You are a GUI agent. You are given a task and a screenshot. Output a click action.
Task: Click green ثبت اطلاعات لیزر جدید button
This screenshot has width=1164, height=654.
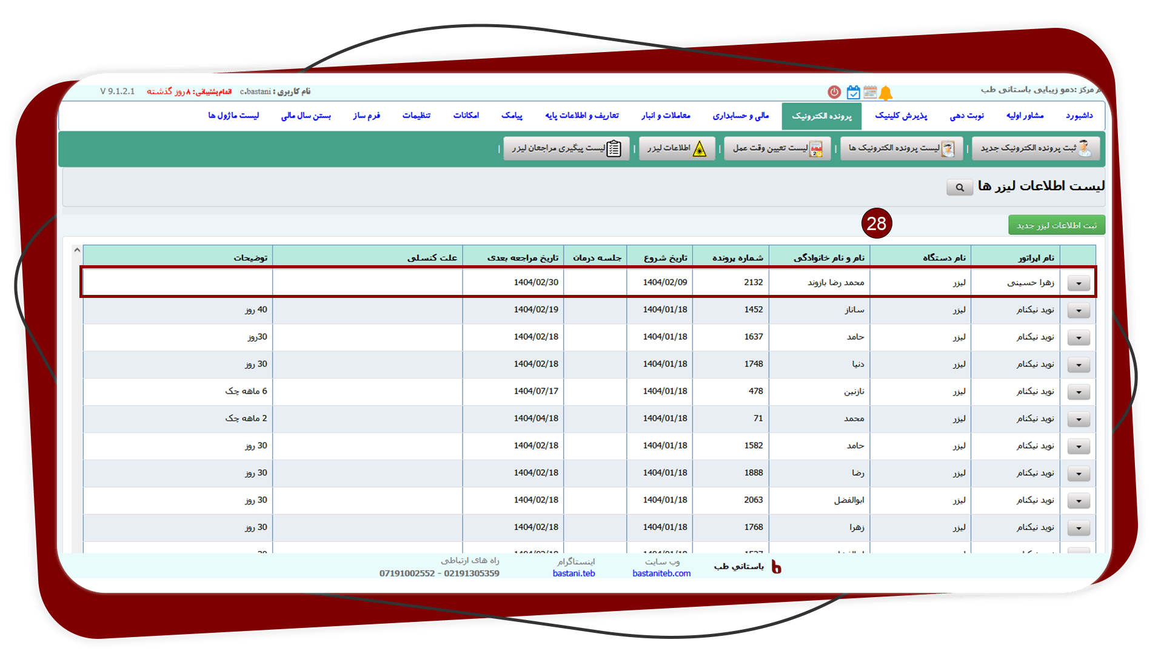point(1057,225)
